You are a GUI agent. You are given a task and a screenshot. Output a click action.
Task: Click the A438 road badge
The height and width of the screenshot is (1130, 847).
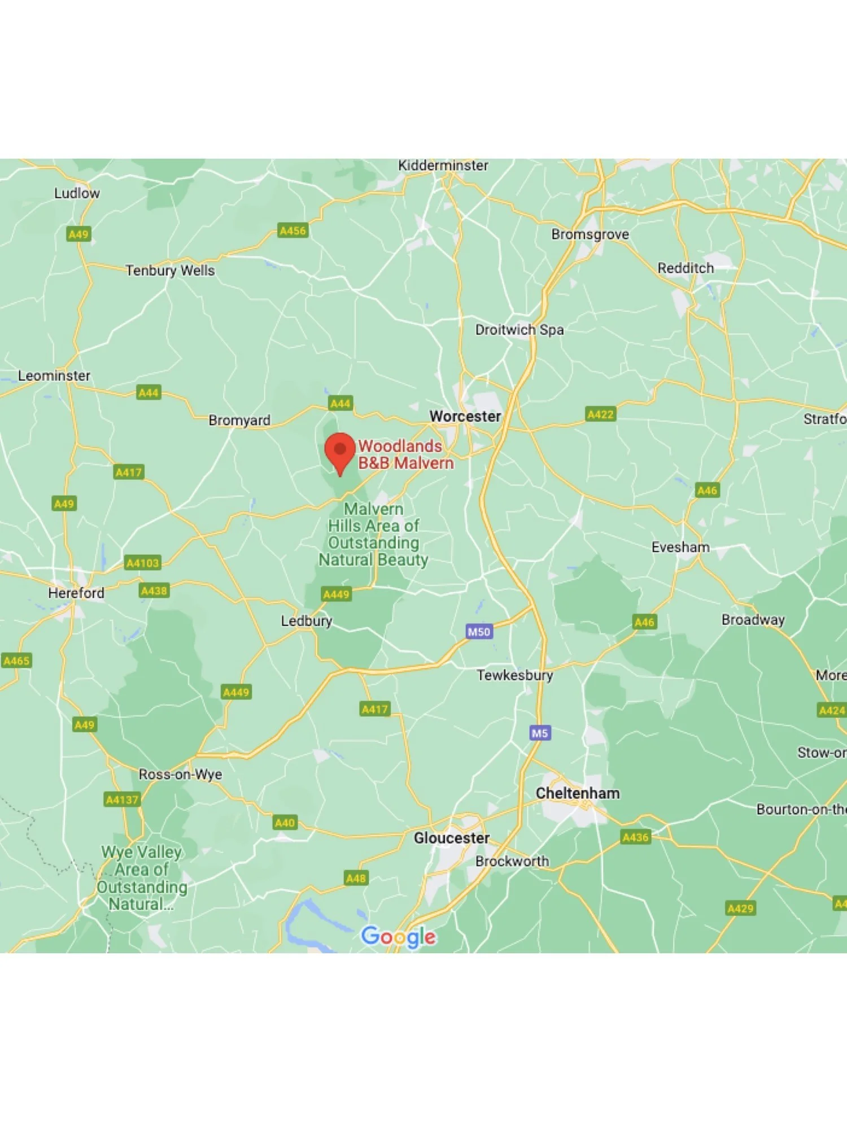(154, 590)
